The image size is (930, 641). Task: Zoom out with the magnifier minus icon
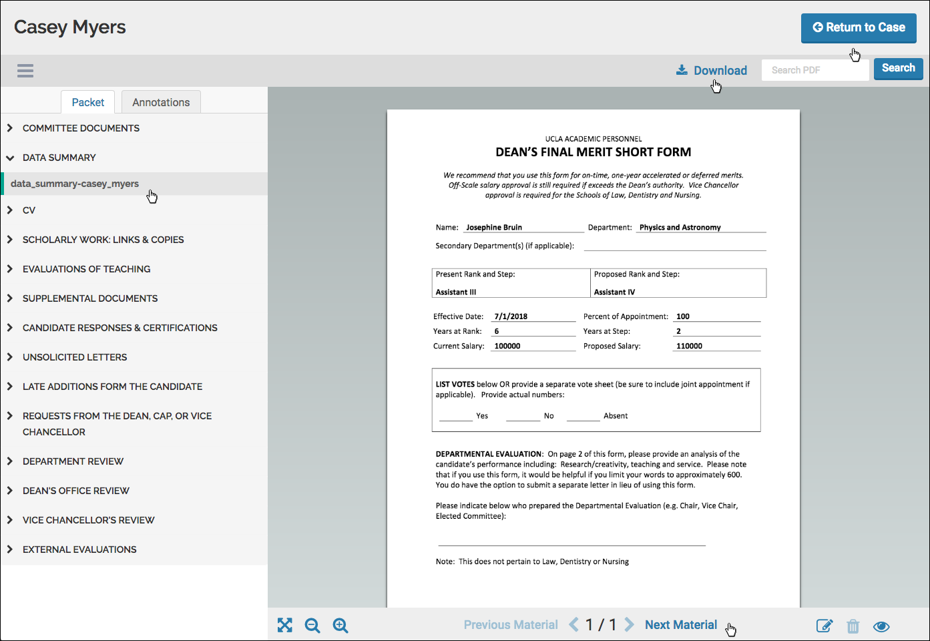pyautogui.click(x=312, y=626)
